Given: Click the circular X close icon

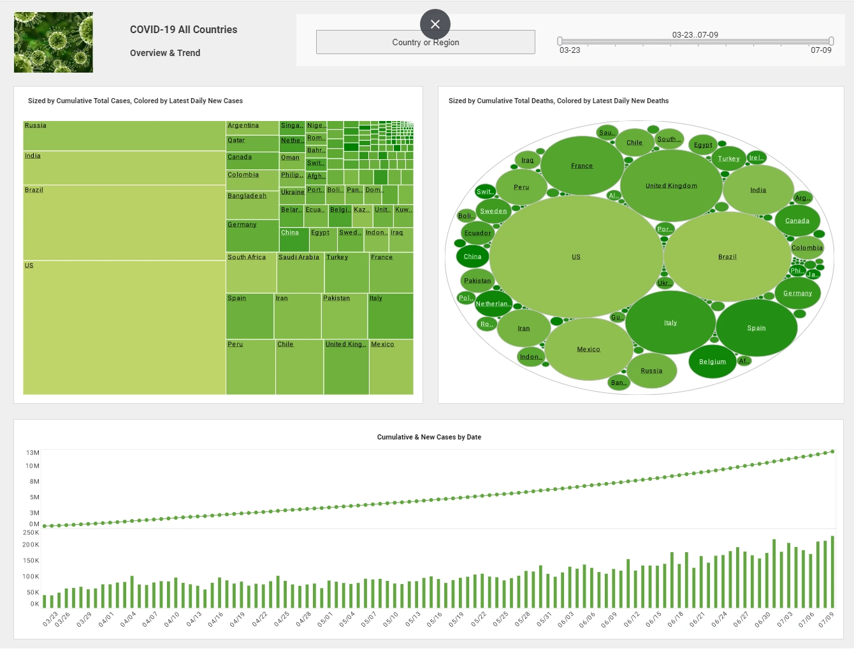Looking at the screenshot, I should pos(435,24).
